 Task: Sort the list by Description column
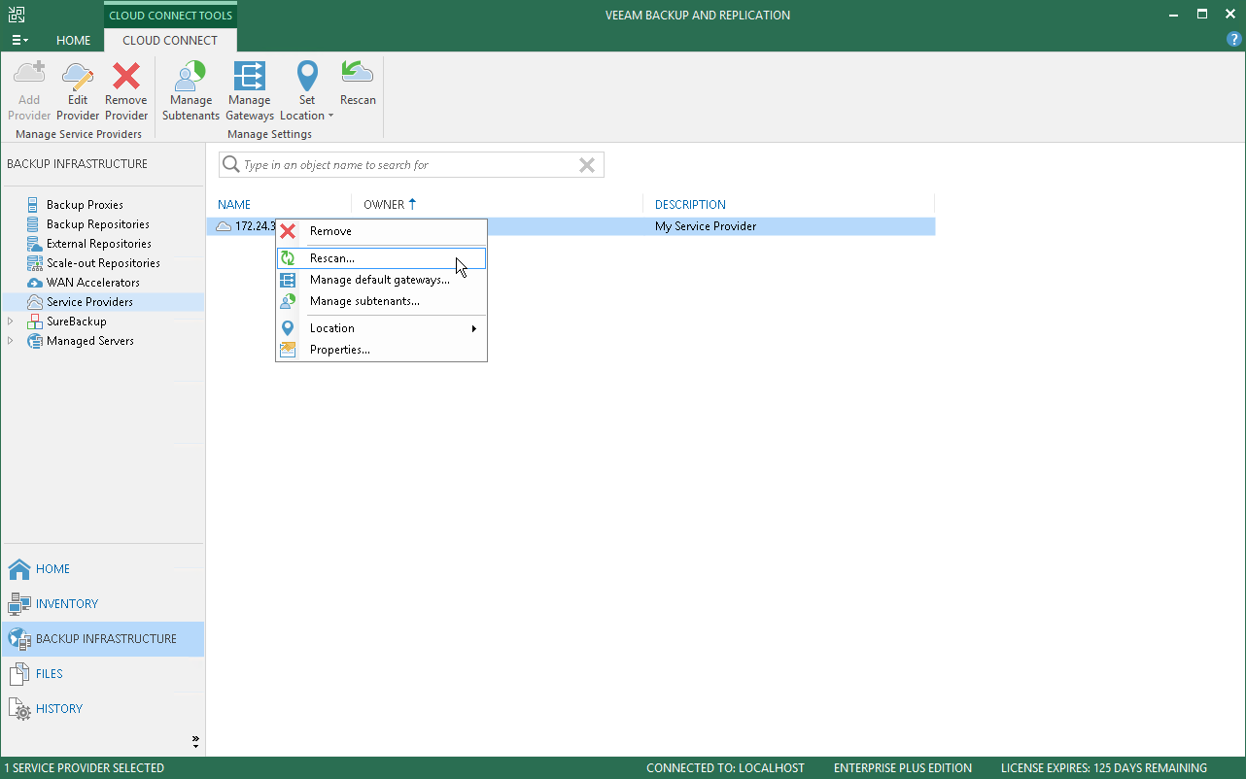[x=690, y=205]
